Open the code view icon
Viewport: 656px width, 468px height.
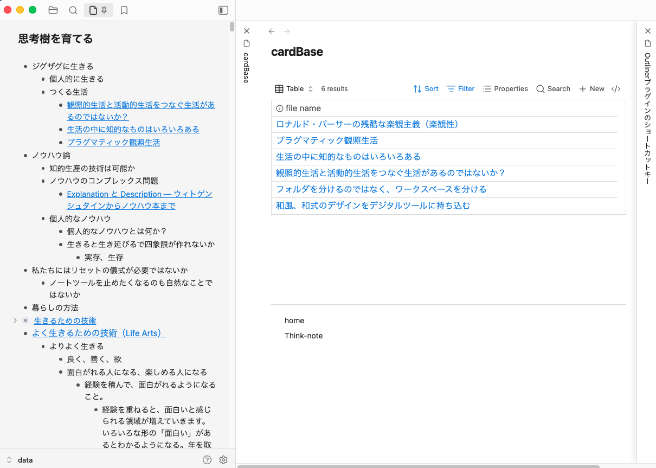(616, 89)
